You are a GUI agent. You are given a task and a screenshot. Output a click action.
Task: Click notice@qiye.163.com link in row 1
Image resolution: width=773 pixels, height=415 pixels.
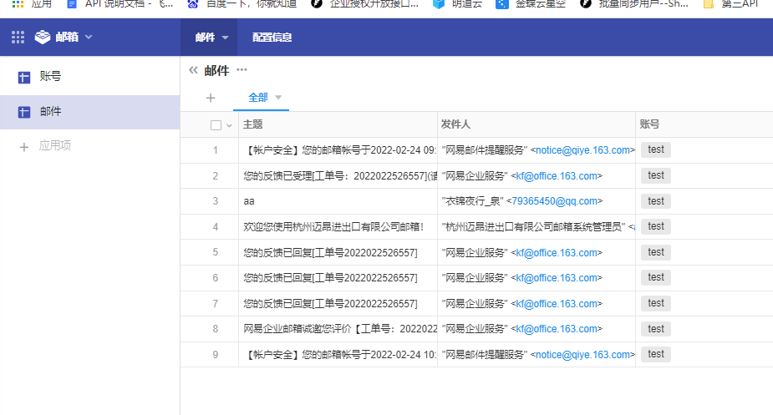click(x=582, y=150)
